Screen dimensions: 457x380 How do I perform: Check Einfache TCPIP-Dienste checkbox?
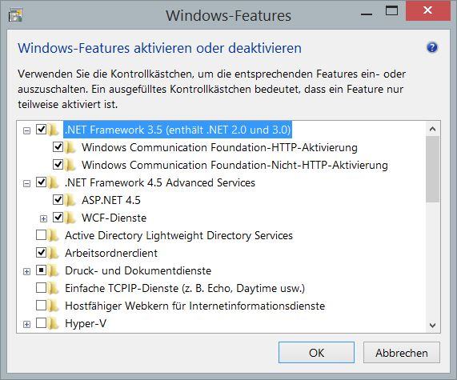41,288
